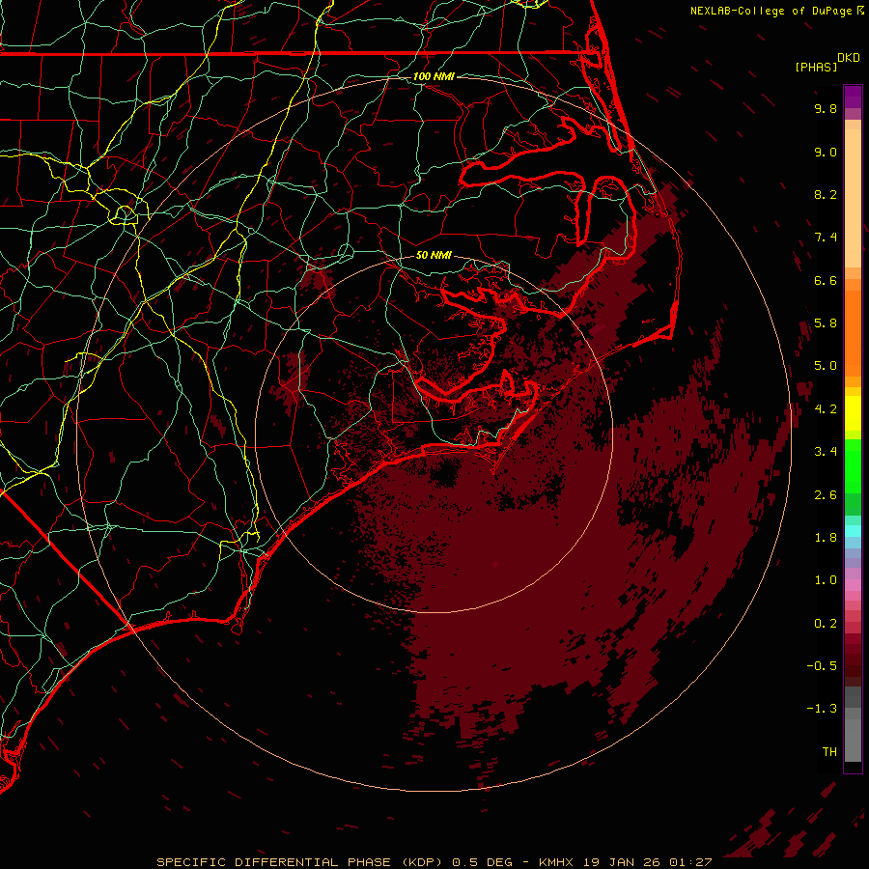Click the 0.2 value on the color scale

(826, 624)
